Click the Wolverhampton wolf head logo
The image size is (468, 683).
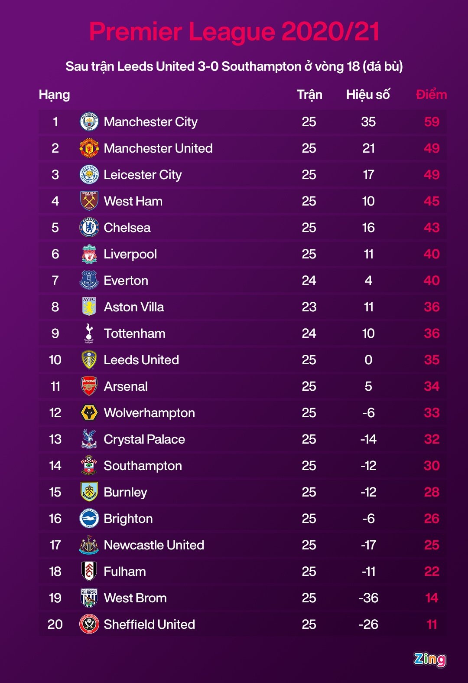click(89, 413)
